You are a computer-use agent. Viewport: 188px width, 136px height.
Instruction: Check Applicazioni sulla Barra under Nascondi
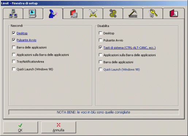point(14,55)
